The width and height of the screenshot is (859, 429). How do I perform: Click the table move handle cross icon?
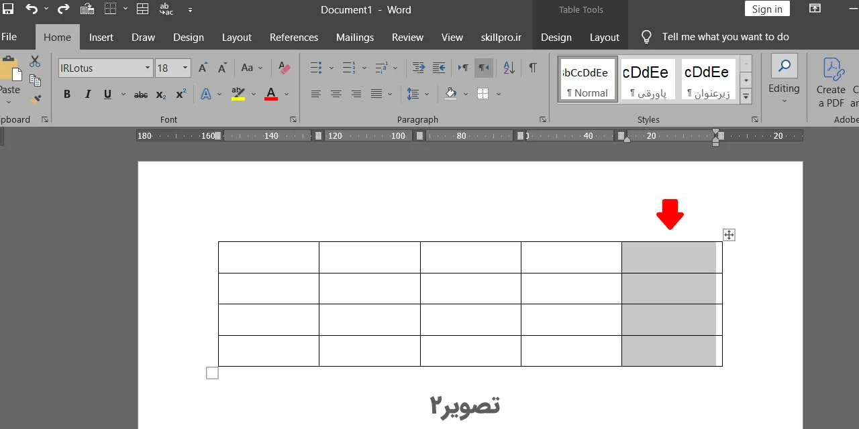729,235
